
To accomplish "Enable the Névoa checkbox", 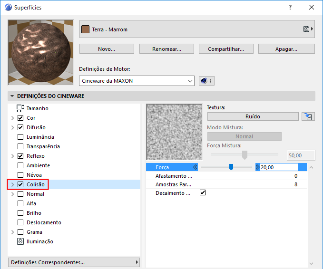I will pos(20,175).
